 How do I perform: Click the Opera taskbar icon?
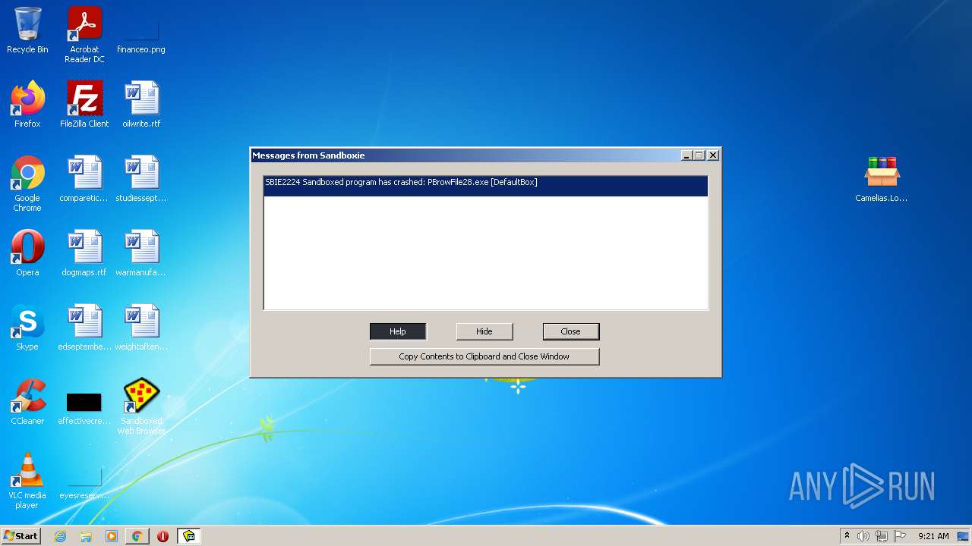click(x=163, y=536)
